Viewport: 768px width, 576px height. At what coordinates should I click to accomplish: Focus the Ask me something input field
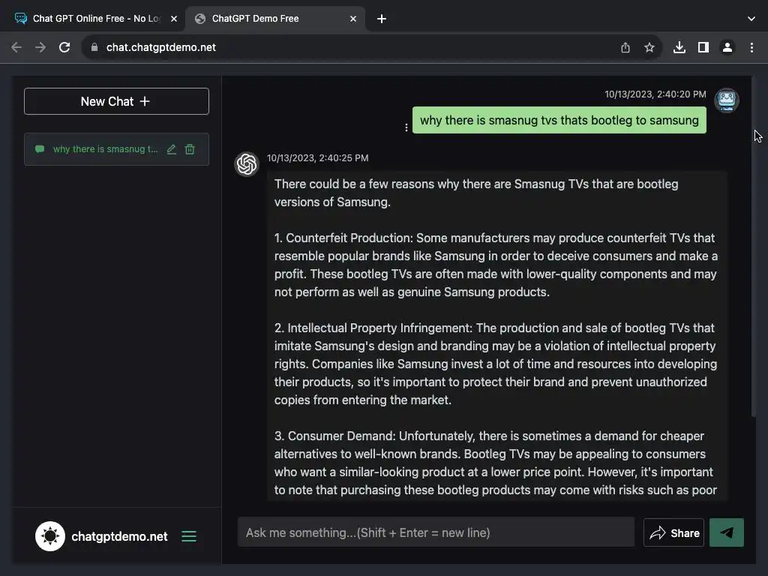coord(435,532)
